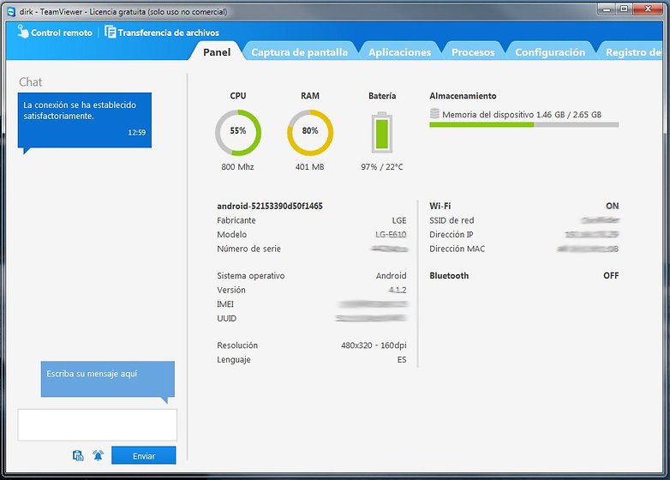Screen dimensions: 670x480
Task: Click the alarm bell nudge icon
Action: [x=99, y=456]
